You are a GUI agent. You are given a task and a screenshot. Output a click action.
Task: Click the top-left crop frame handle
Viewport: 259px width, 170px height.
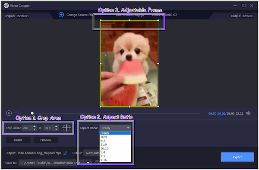[x=101, y=20]
